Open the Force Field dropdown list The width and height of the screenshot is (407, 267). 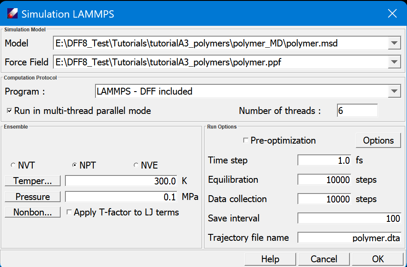(x=394, y=62)
